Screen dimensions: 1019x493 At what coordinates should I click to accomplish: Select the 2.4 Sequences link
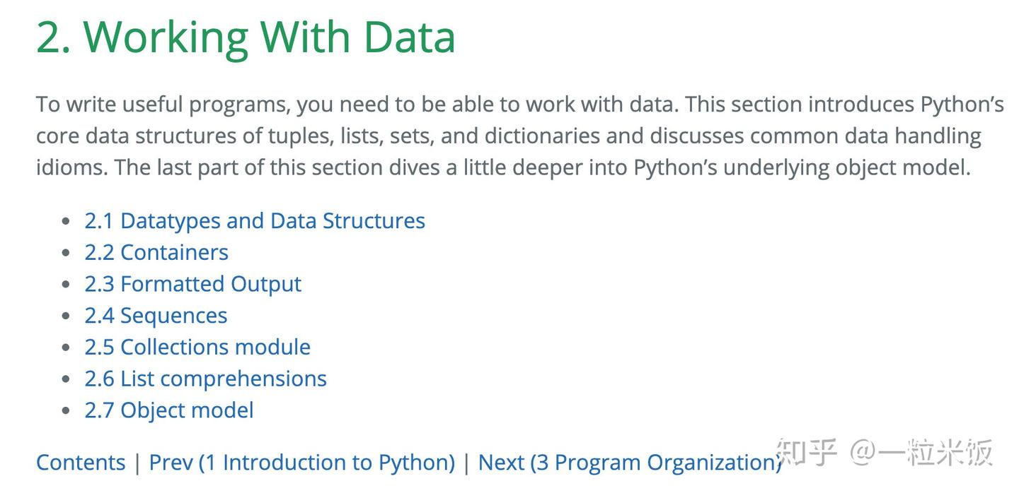[156, 316]
